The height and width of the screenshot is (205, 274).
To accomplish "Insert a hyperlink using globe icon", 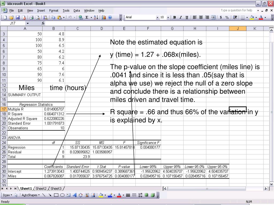I will coord(81,17).
